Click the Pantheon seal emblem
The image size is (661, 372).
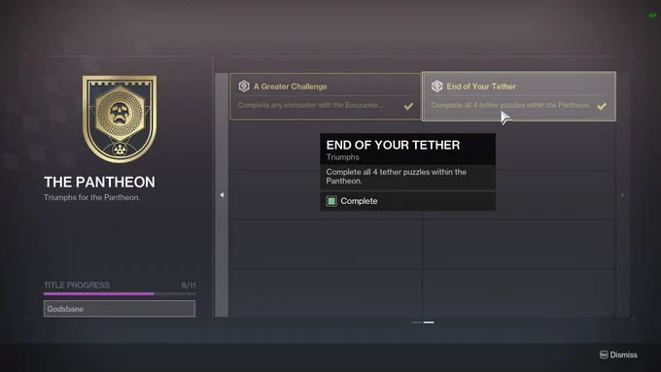pyautogui.click(x=120, y=118)
